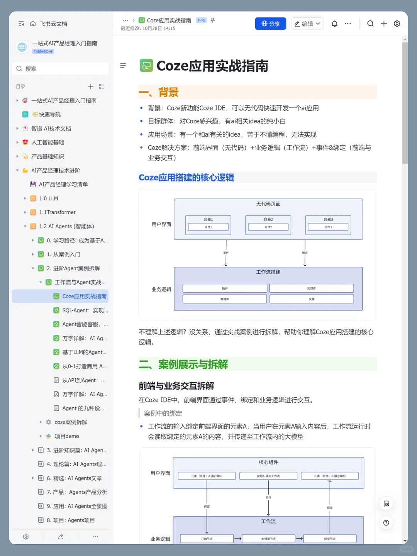Screen dimensions: 417x556
Task: Click the top-right search magnifier icon
Action: (370, 24)
